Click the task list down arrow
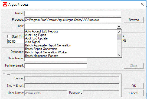The height and width of the screenshot is (99, 147). click(119, 55)
